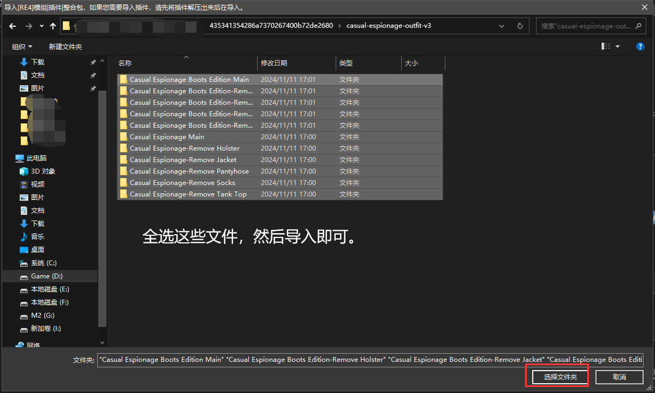Open the recent locations dropdown arrow
The image size is (655, 393).
[x=41, y=26]
